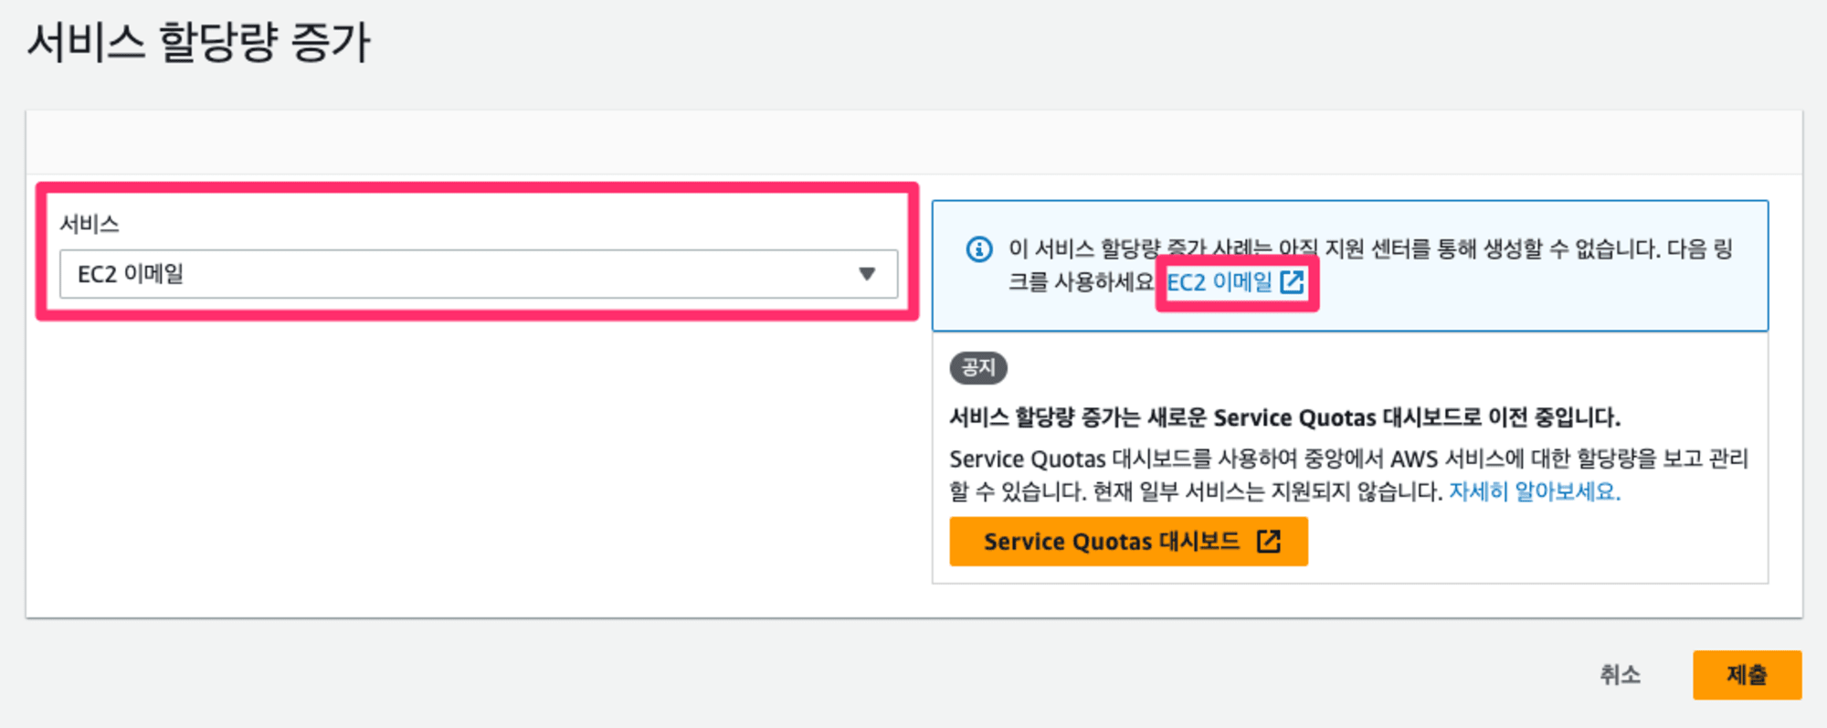Cancel with the 취소 button
The image size is (1827, 728).
coord(1620,675)
